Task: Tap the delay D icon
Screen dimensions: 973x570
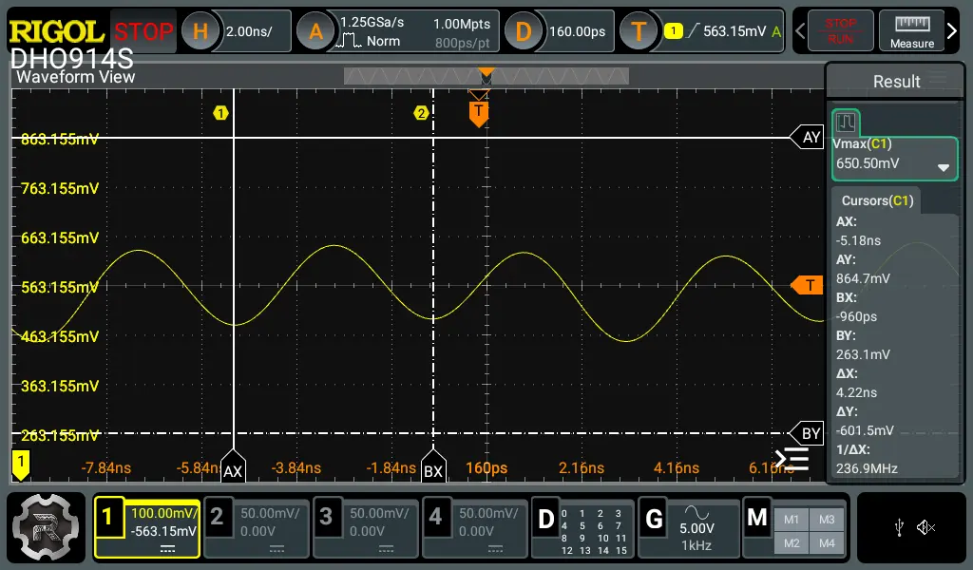Action: (524, 31)
